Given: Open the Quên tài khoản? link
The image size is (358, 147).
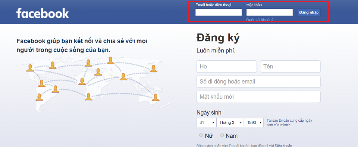Looking at the screenshot, I should pos(260,20).
